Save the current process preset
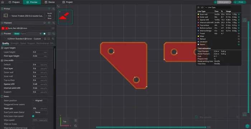251x129 pixels. click(45, 39)
